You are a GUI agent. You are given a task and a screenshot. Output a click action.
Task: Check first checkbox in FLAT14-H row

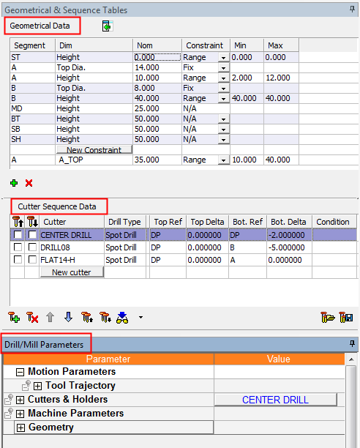click(x=18, y=260)
